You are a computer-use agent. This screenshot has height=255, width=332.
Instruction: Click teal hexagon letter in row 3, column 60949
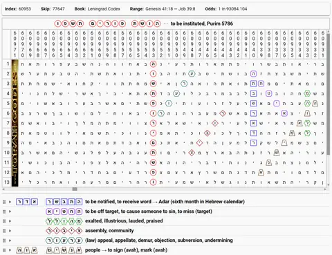[x=184, y=84]
